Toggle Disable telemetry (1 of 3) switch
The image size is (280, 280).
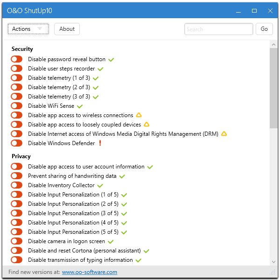click(x=17, y=78)
